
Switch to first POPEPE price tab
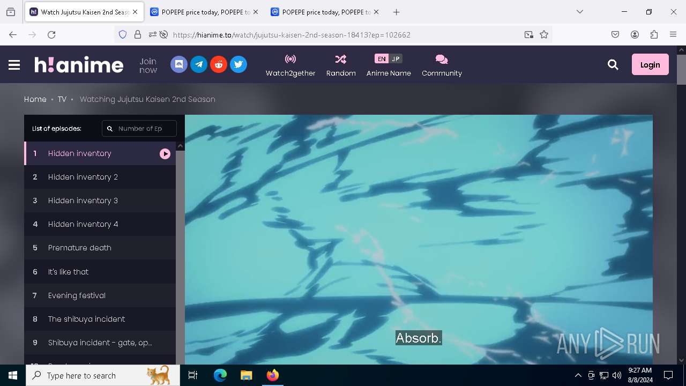coord(204,12)
